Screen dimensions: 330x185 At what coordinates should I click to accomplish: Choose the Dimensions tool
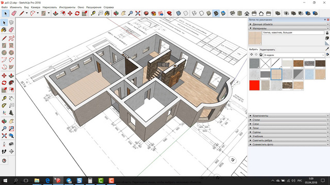click(11, 98)
